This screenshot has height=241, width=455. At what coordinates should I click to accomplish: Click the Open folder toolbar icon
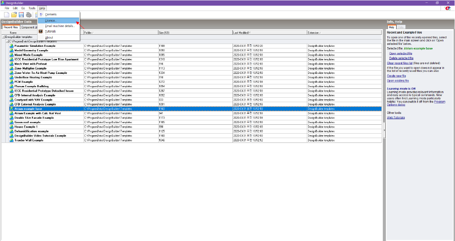point(14,15)
